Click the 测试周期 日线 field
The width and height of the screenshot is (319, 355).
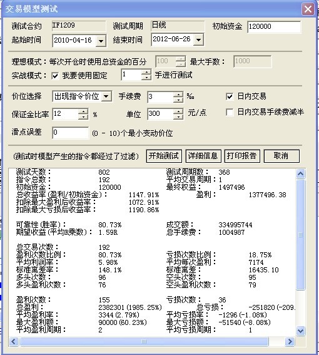coord(178,26)
